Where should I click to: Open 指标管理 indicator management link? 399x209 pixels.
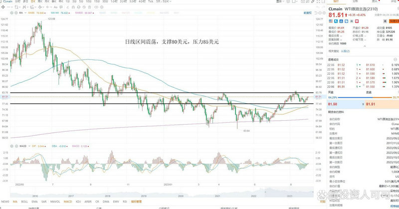(136, 203)
